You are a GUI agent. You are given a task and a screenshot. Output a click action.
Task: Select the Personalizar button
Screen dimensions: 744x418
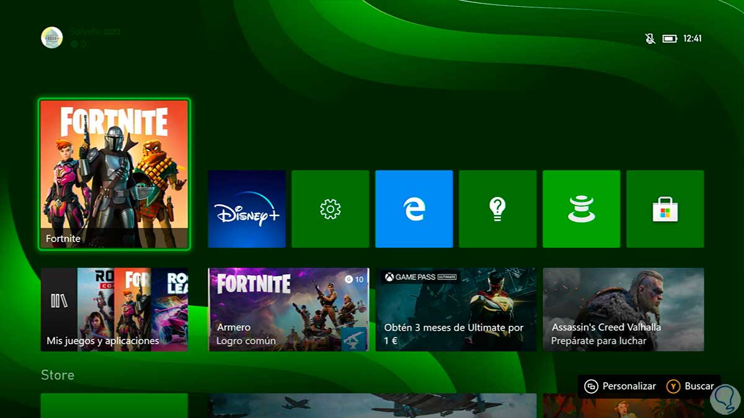(x=620, y=386)
